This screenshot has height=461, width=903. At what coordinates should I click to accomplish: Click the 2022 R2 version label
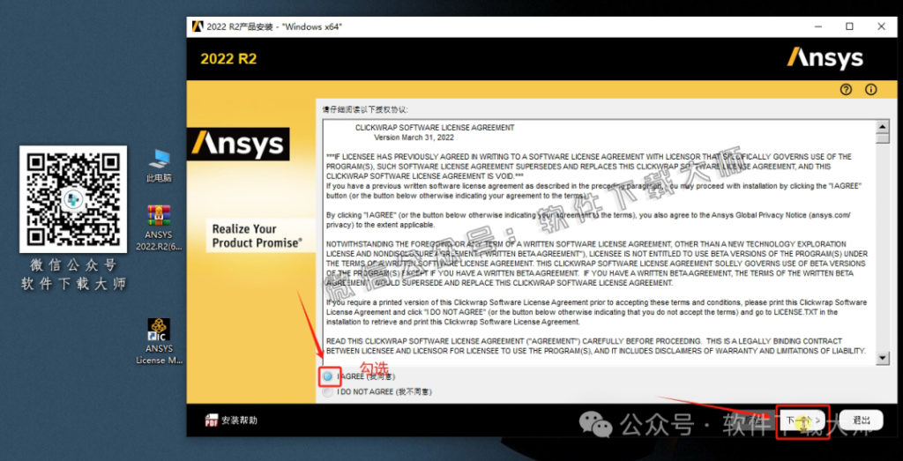point(228,59)
